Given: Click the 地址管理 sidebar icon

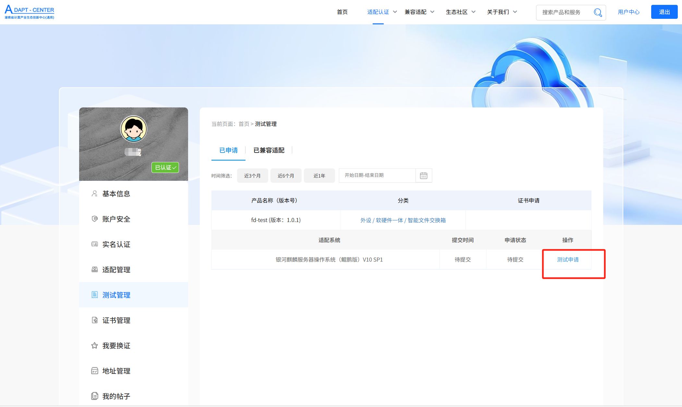Looking at the screenshot, I should point(94,371).
